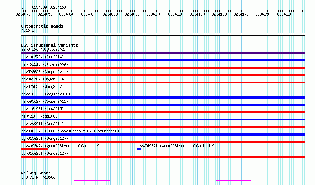This screenshot has height=185, width=315.
Task: Open nsv4549371 gnomAD variant label
Action: coord(176,146)
